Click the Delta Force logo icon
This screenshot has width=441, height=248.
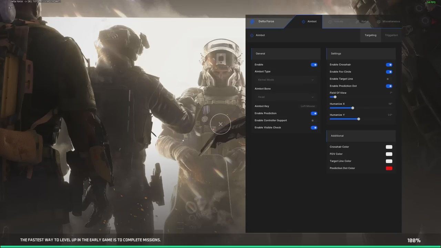tap(252, 21)
